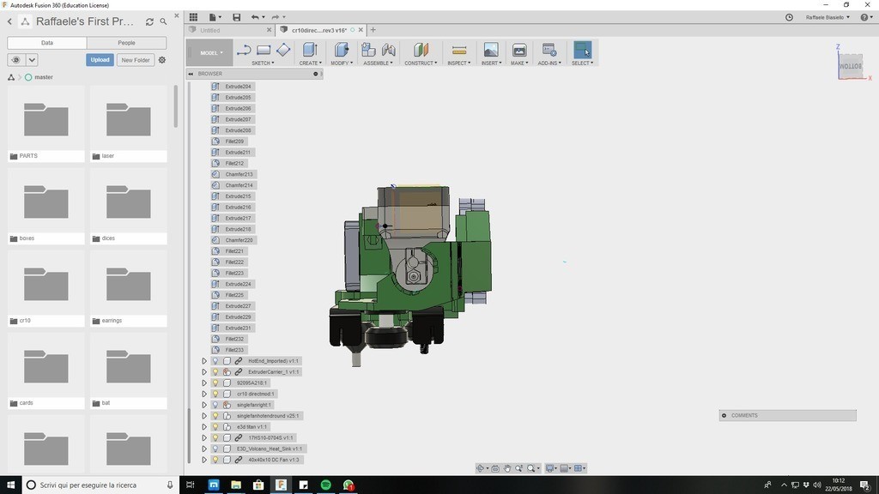Toggle visibility bulb of cr10 directmod:1
Screen dimensions: 879x494
[215, 394]
